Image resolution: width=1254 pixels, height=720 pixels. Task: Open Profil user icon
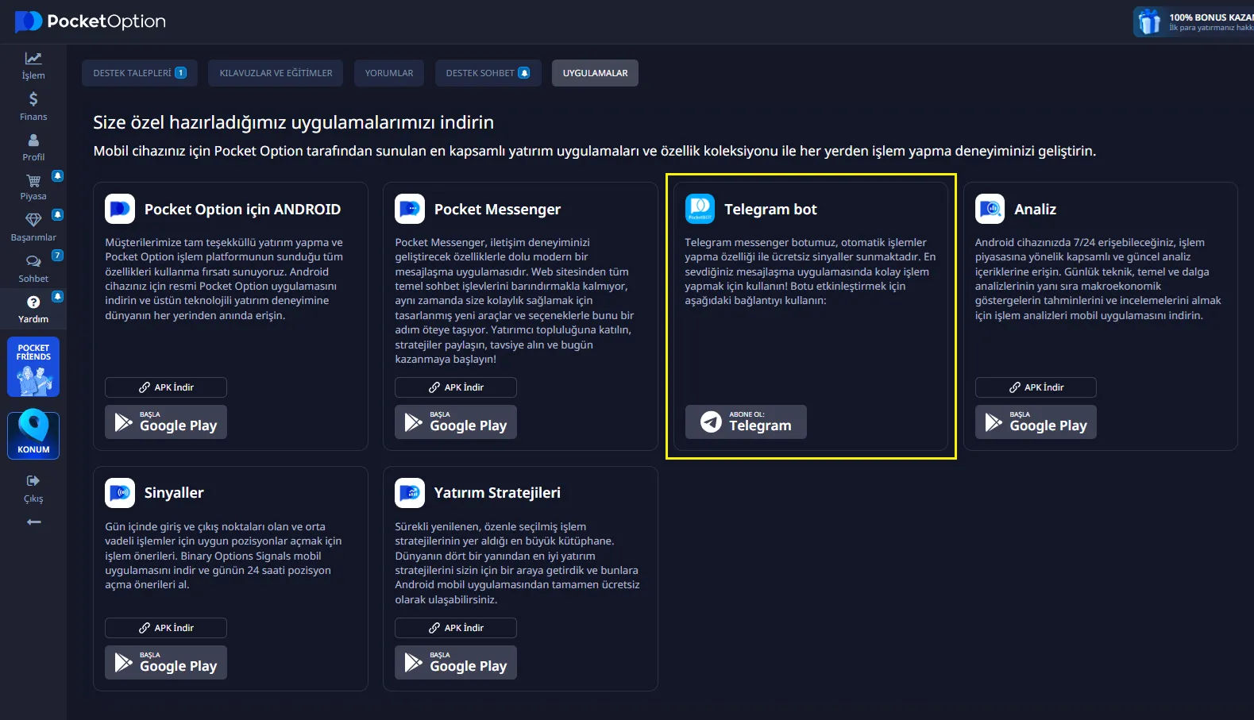click(33, 140)
